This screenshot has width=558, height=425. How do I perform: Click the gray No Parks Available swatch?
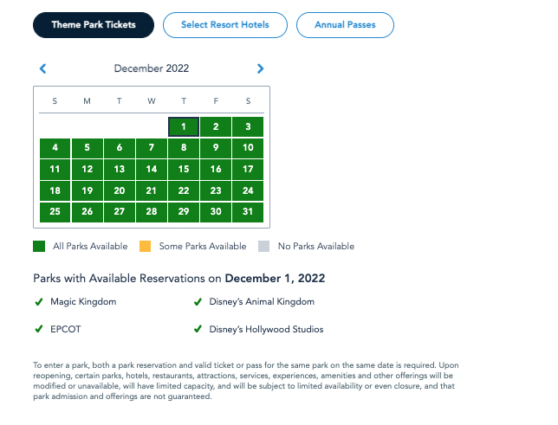point(264,247)
